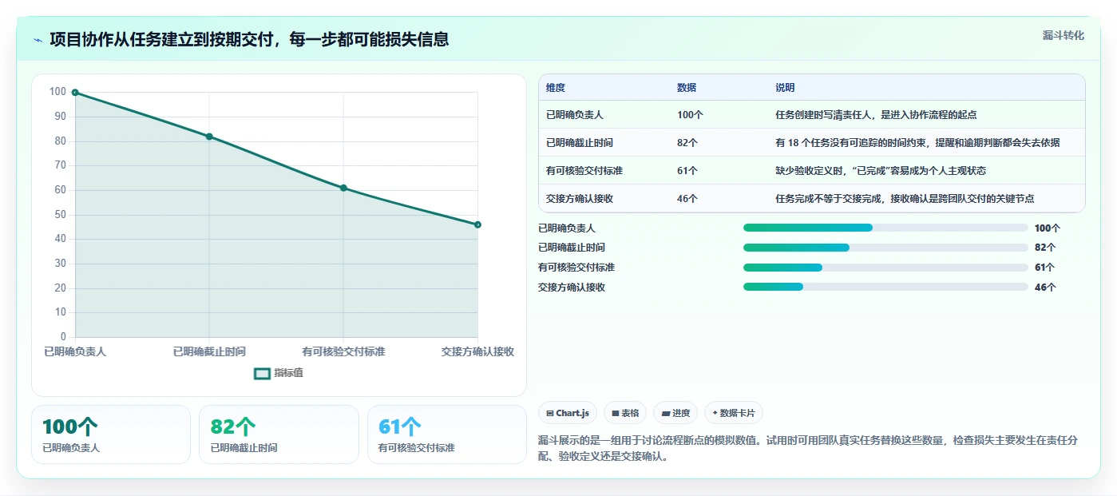This screenshot has height=496, width=1117.
Task: Open the 100个 已明确负责人 data card
Action: 111,434
